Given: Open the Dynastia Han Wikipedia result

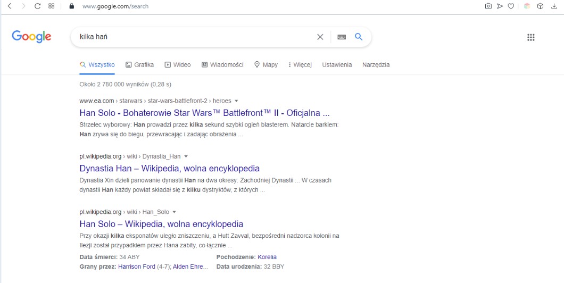Looking at the screenshot, I should 169,169.
